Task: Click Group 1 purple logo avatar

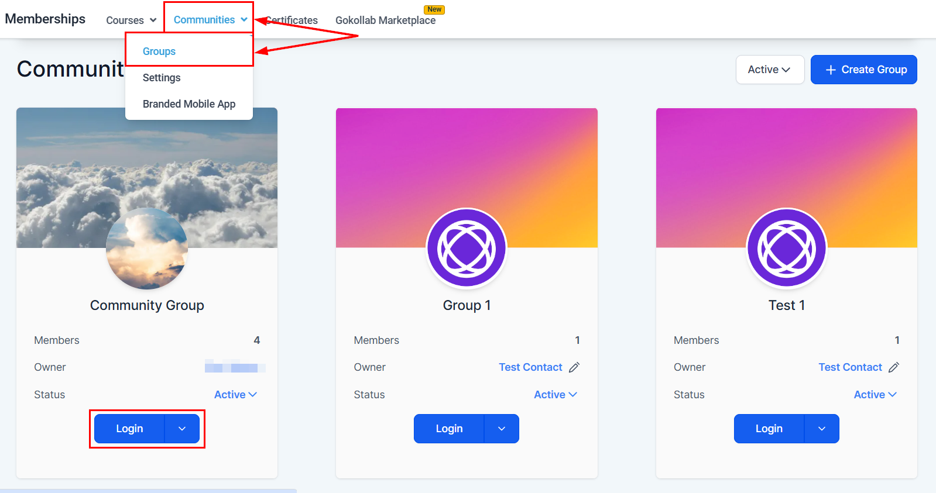Action: tap(467, 249)
